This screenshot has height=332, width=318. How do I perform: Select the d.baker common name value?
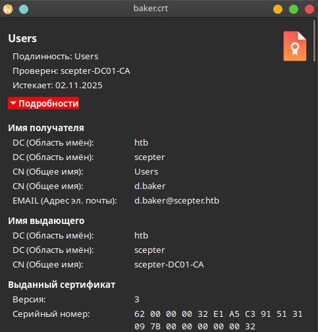point(150,186)
